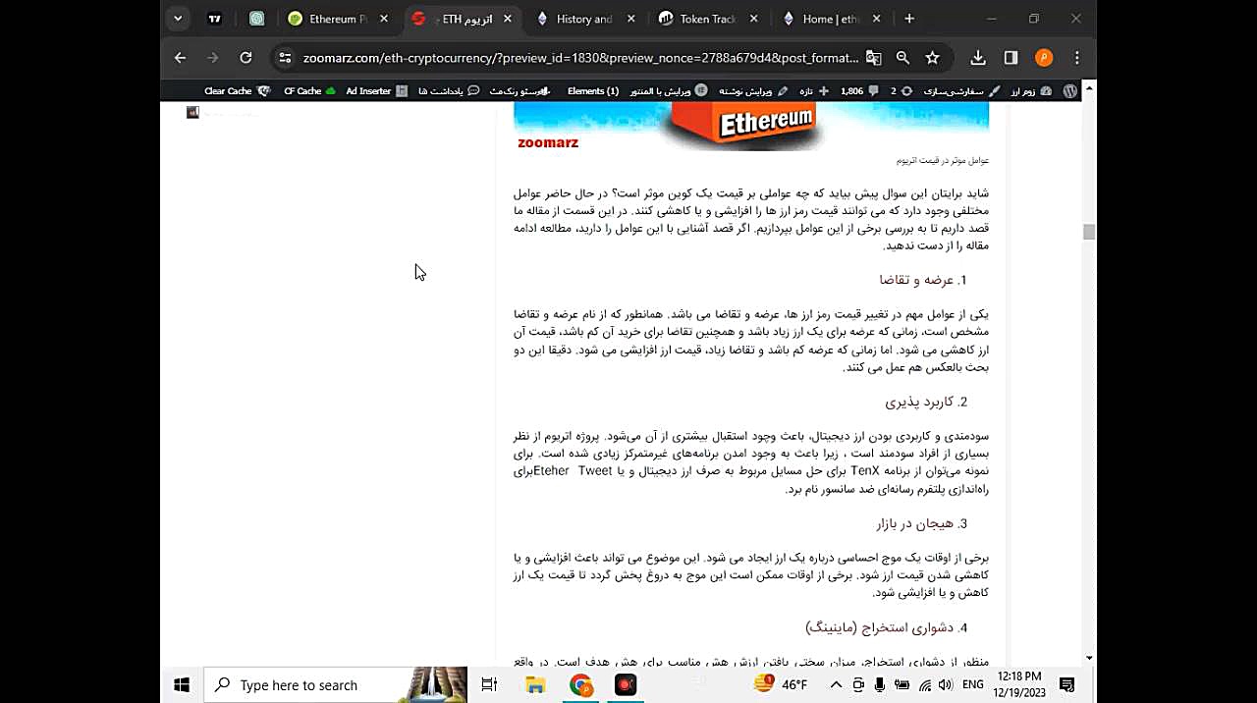The image size is (1257, 703).
Task: Click CF Cache in admin bar
Action: (x=309, y=91)
